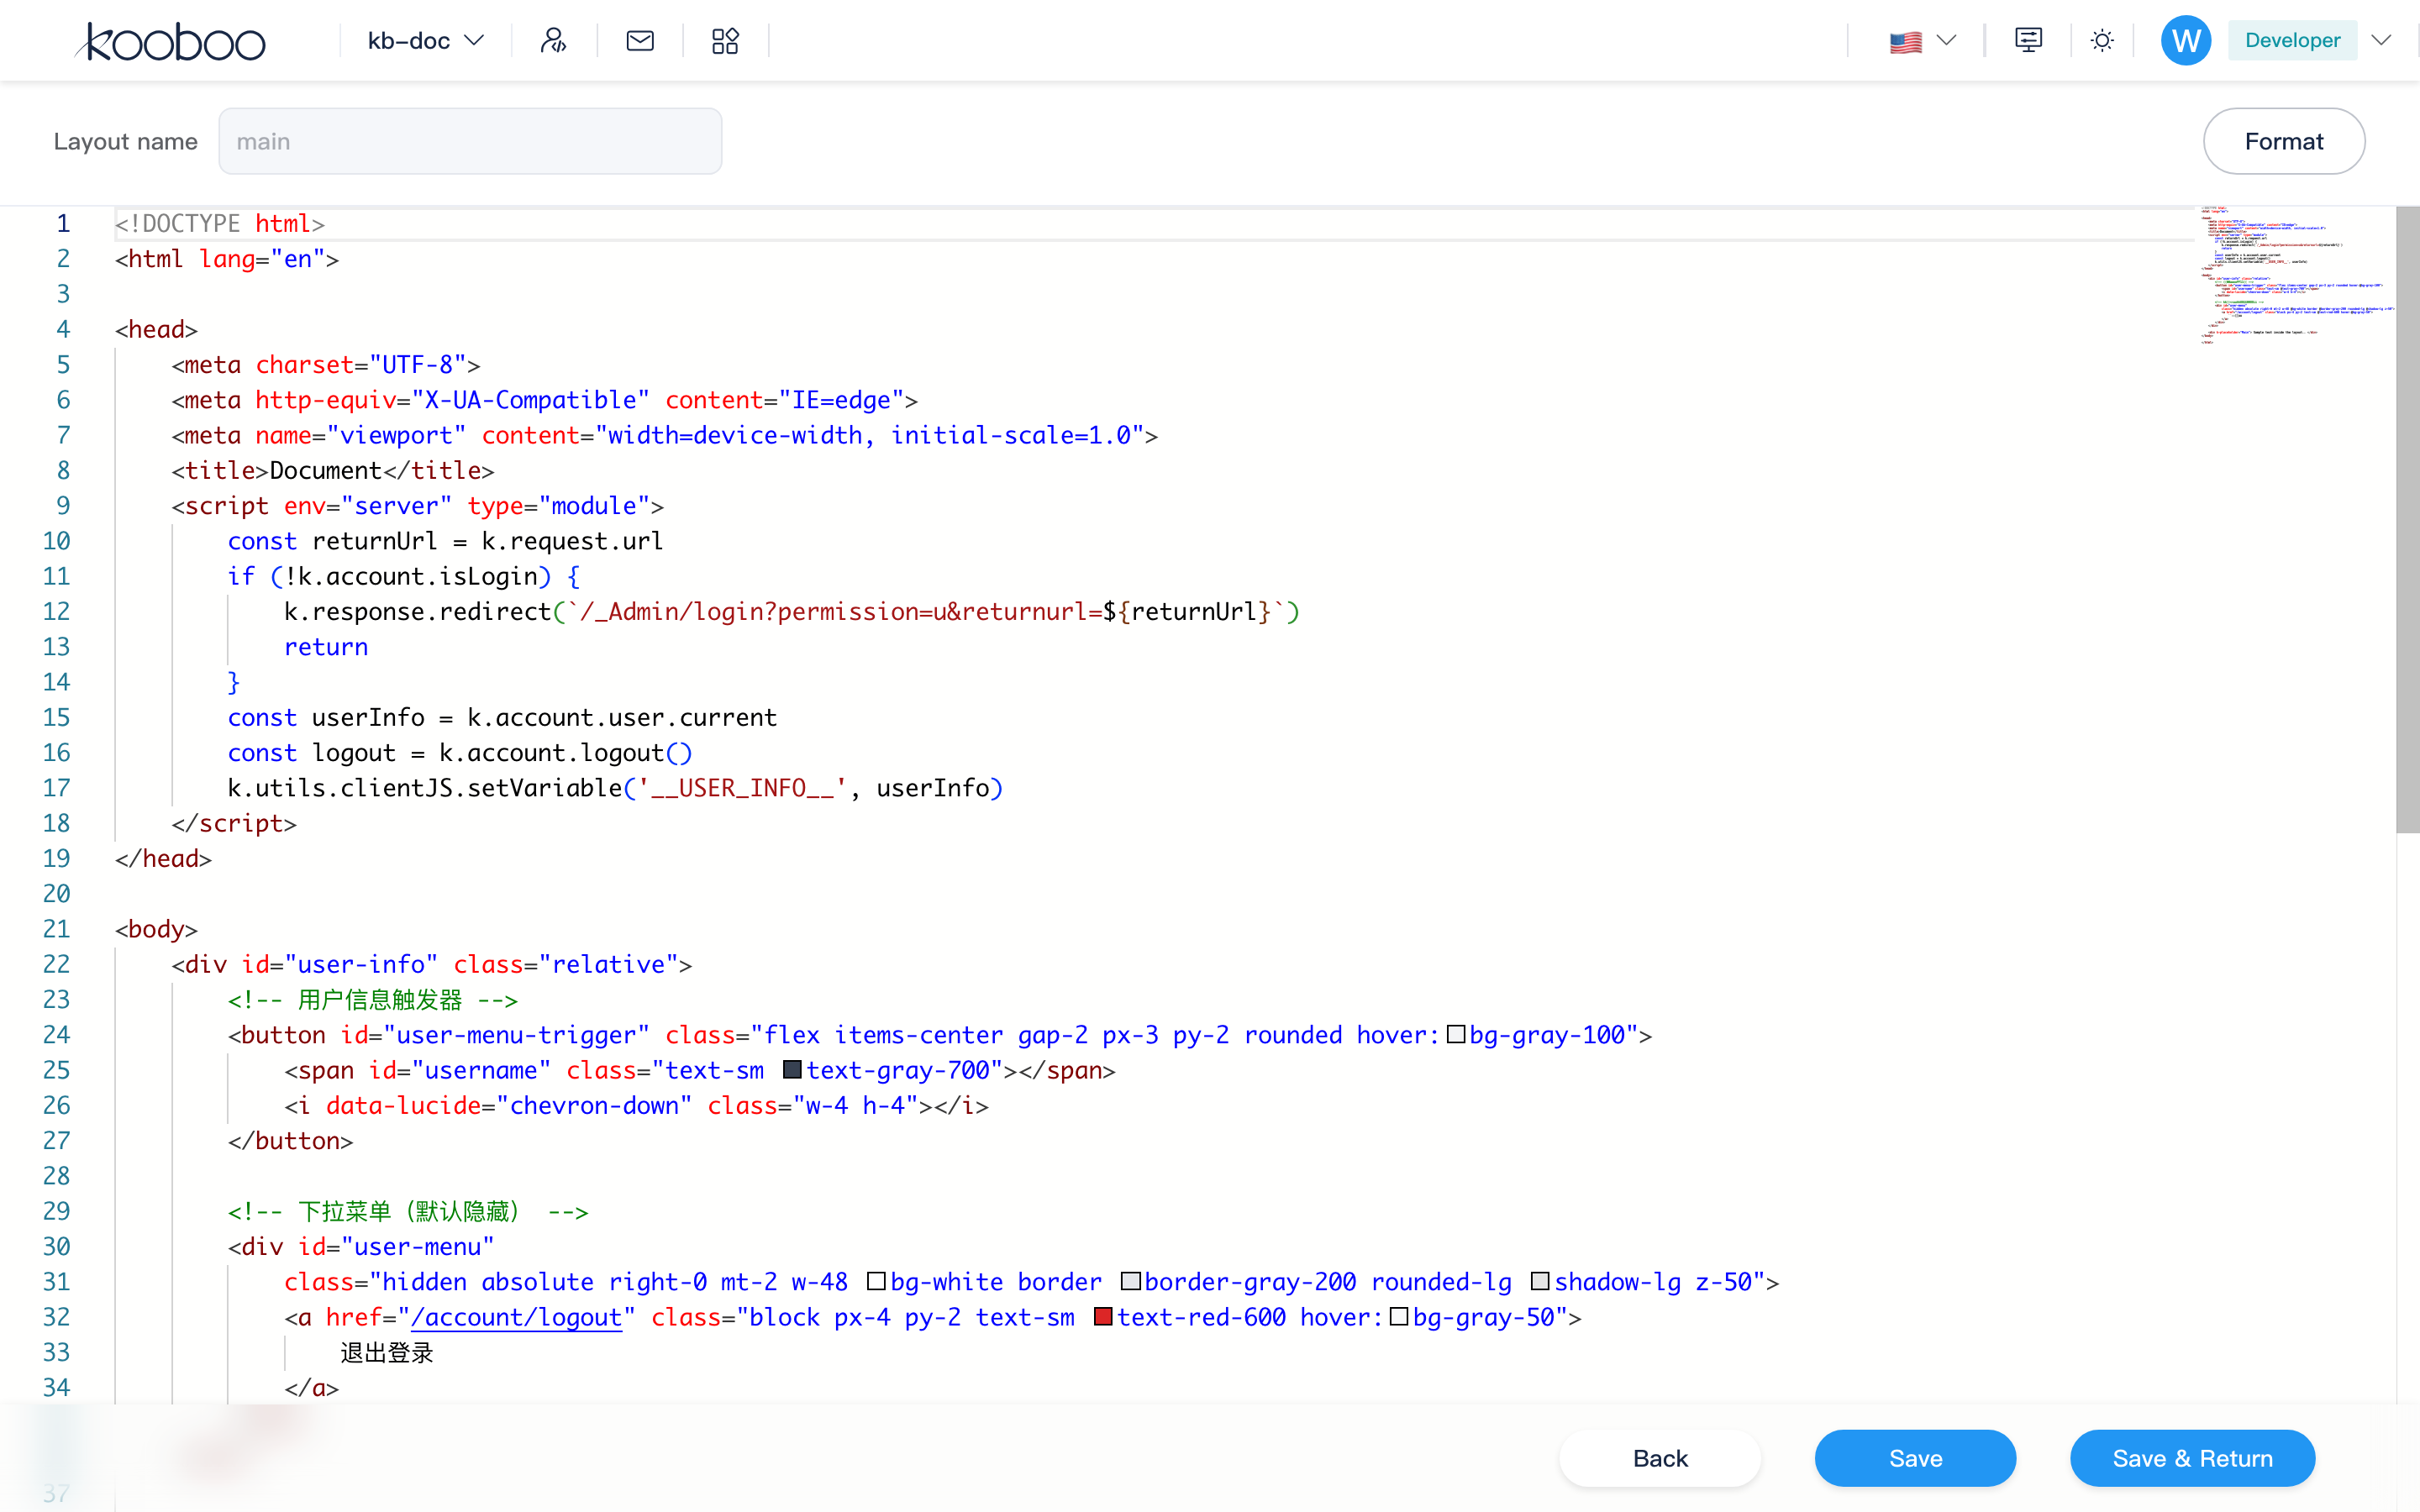The height and width of the screenshot is (1512, 2420).
Task: Click the meta charset UTF-8 line
Action: pos(326,365)
